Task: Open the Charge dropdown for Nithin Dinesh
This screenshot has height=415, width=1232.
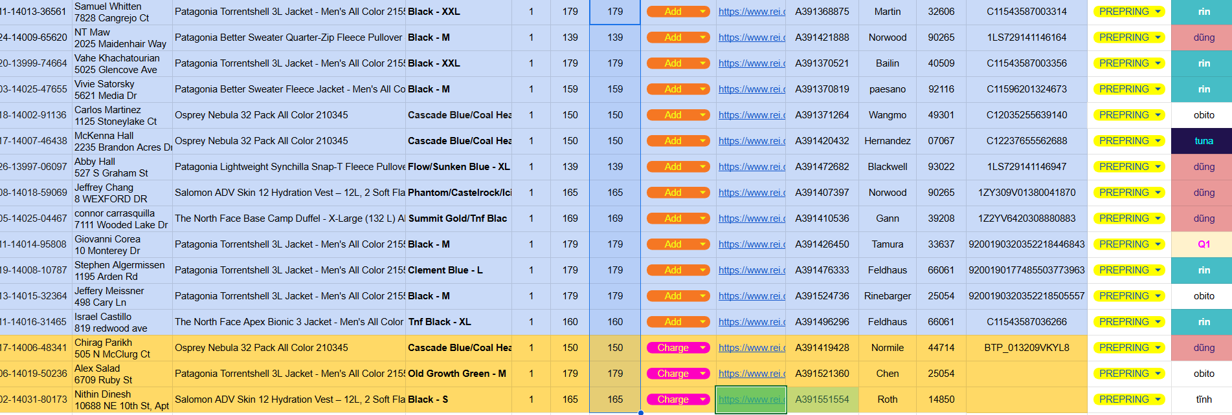Action: tap(678, 399)
